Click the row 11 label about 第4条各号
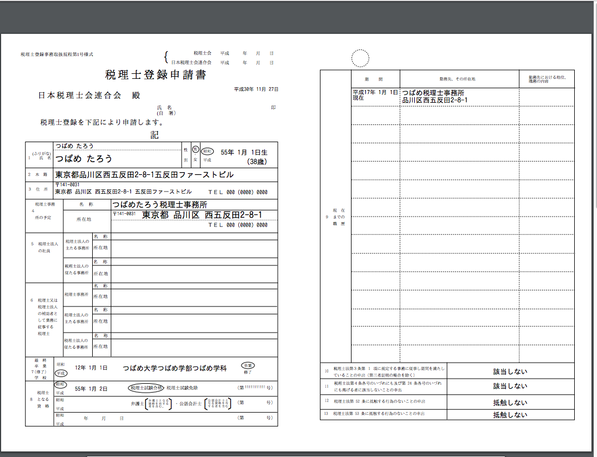597x457 pixels. click(388, 386)
